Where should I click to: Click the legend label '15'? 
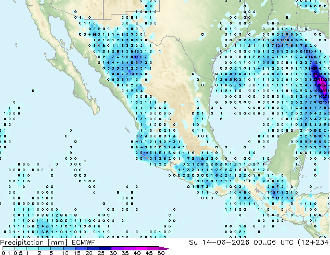pos(77,253)
